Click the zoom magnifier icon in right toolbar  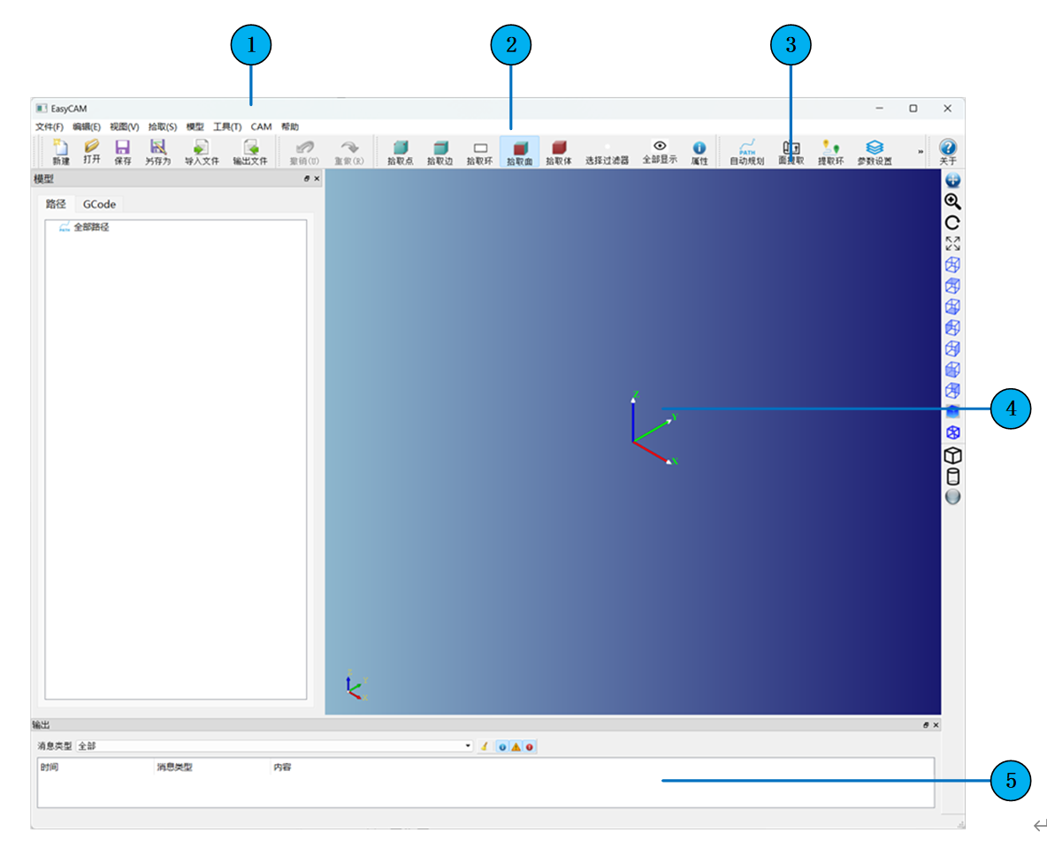(952, 202)
